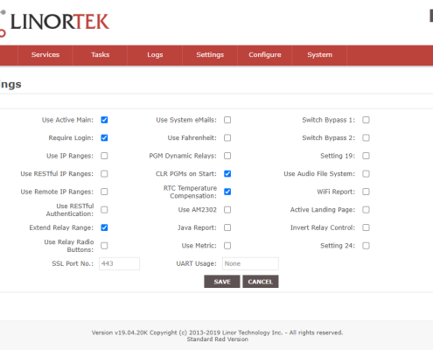Enable Use IP Ranges checkbox

(x=104, y=156)
